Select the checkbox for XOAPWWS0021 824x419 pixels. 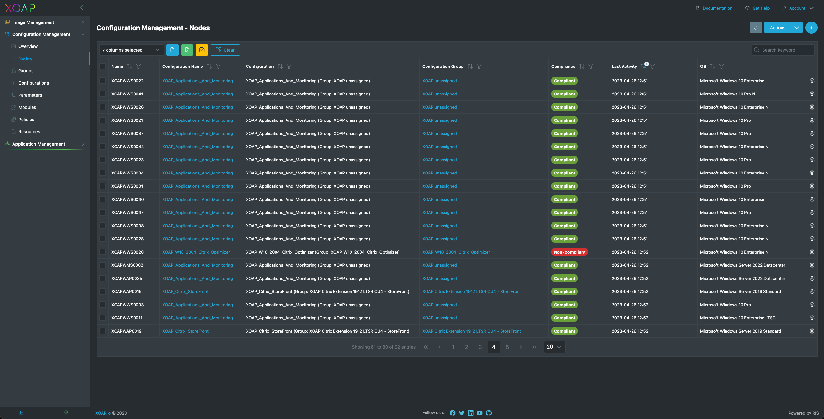tap(103, 120)
